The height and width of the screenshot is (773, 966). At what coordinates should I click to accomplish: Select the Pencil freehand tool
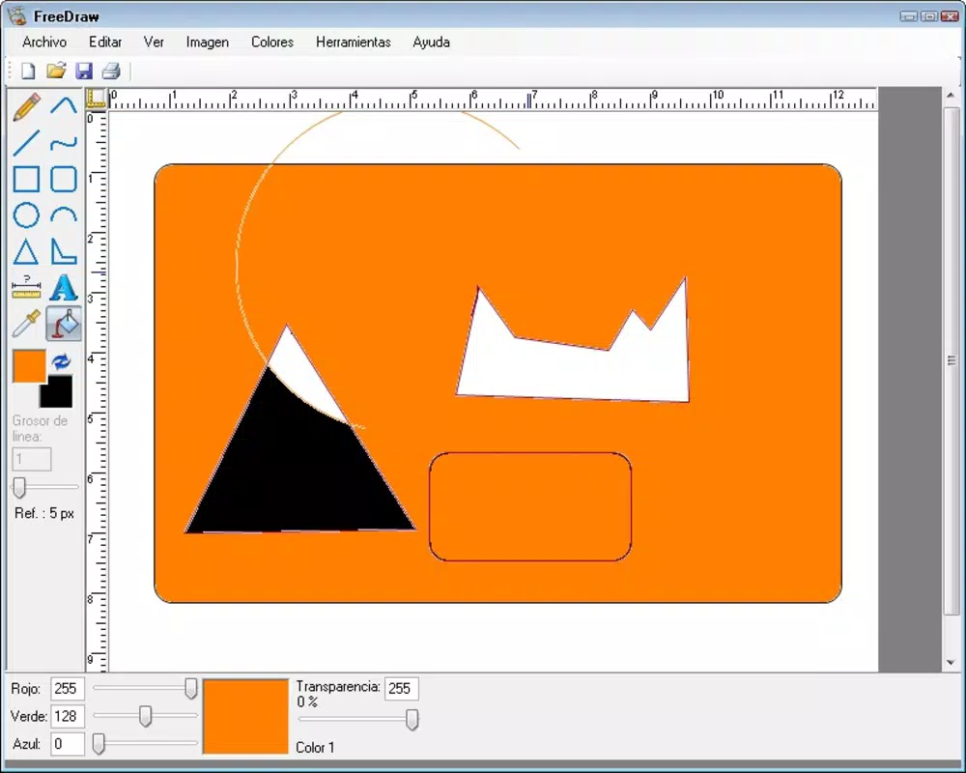26,106
